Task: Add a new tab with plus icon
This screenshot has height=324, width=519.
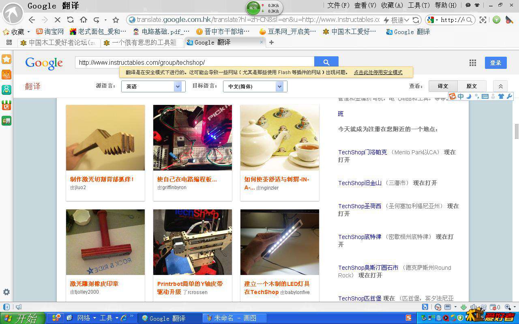Action: click(x=272, y=43)
